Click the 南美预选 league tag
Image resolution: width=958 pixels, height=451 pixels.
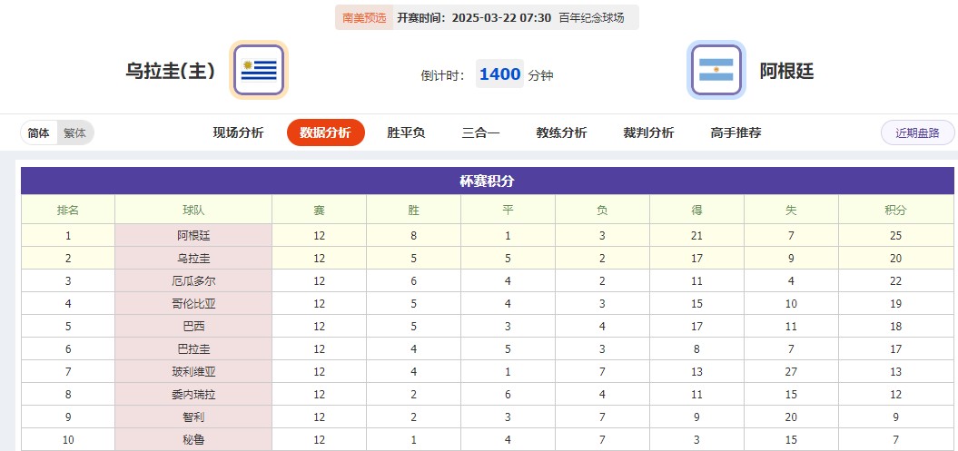coord(363,17)
